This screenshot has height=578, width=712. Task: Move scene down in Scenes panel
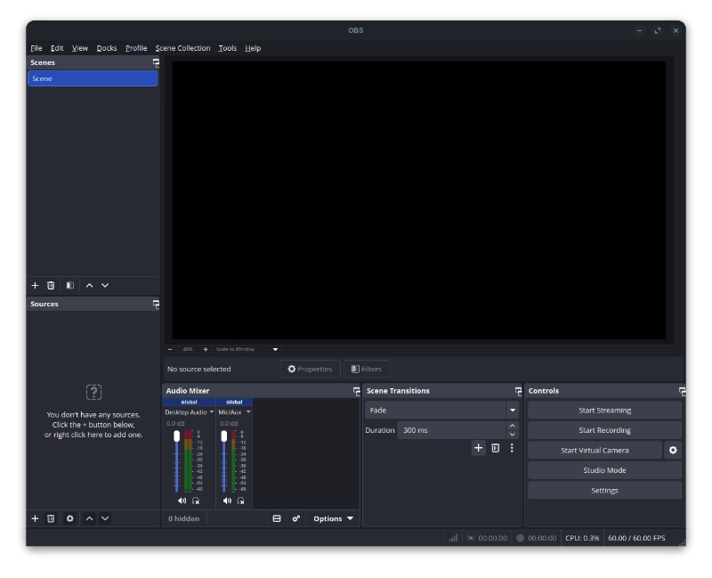[x=105, y=285]
